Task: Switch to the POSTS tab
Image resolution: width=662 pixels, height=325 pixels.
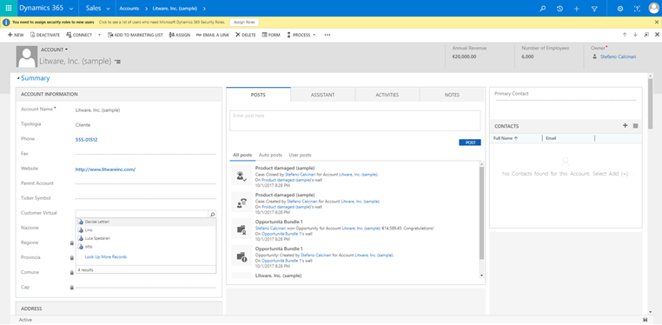Action: [258, 95]
